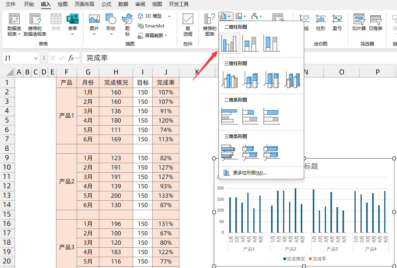Select cell with value 200
This screenshot has width=397, height=268.
[116, 195]
